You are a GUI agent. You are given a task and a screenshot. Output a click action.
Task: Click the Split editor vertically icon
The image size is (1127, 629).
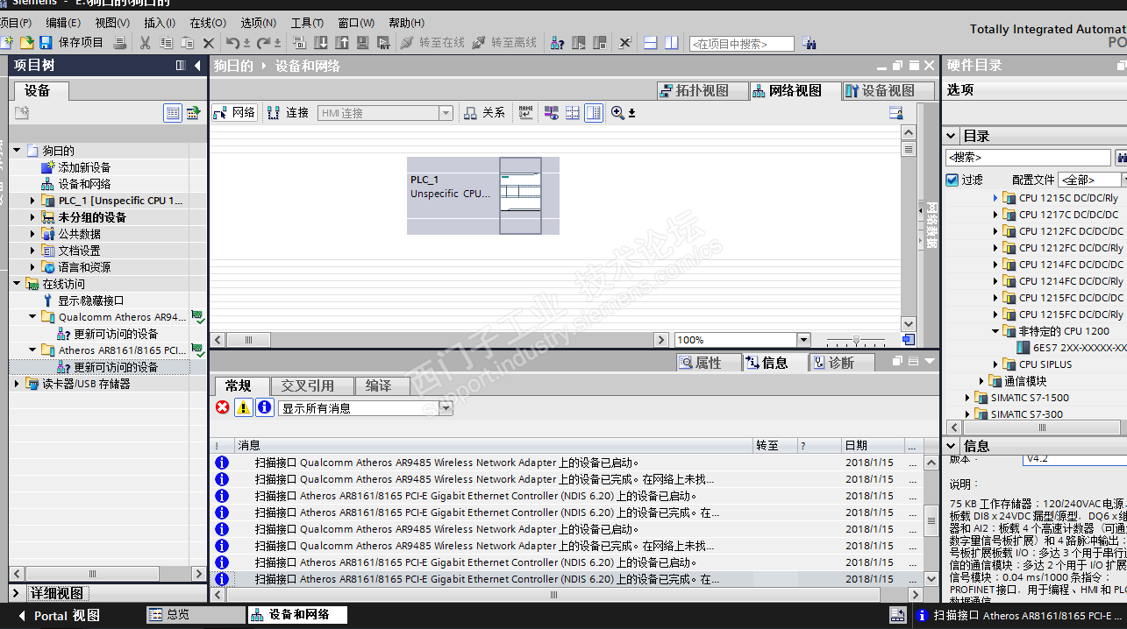pos(672,42)
